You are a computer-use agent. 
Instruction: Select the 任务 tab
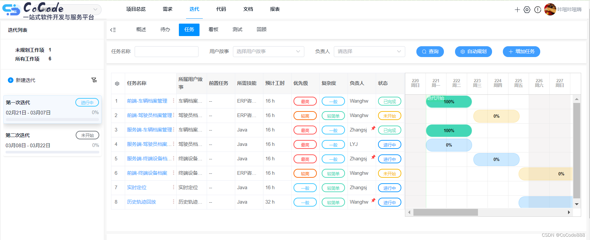click(x=189, y=30)
